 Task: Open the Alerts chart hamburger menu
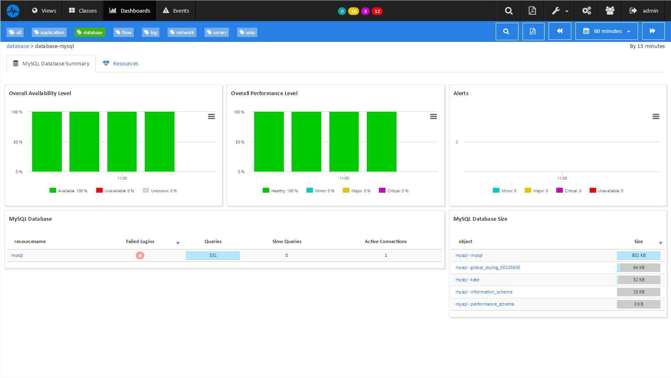656,116
